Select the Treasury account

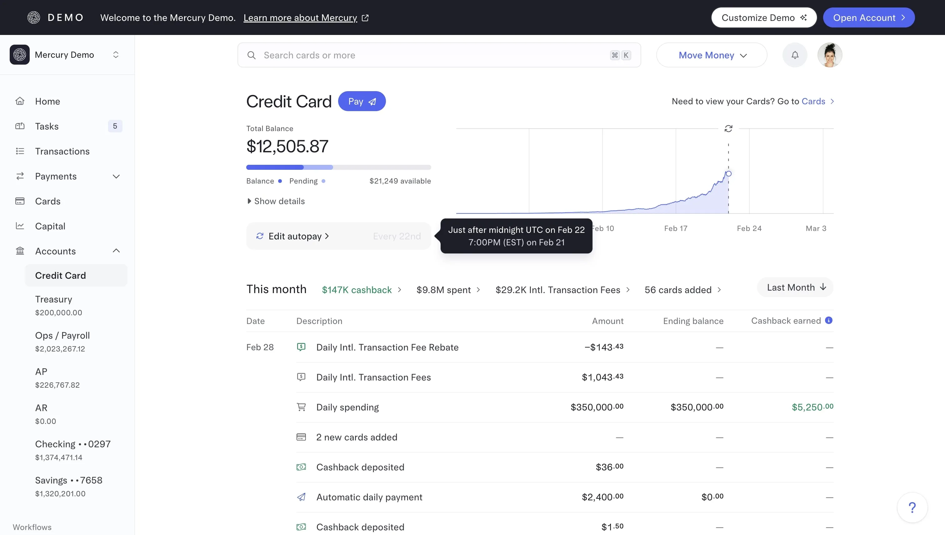[x=76, y=305]
